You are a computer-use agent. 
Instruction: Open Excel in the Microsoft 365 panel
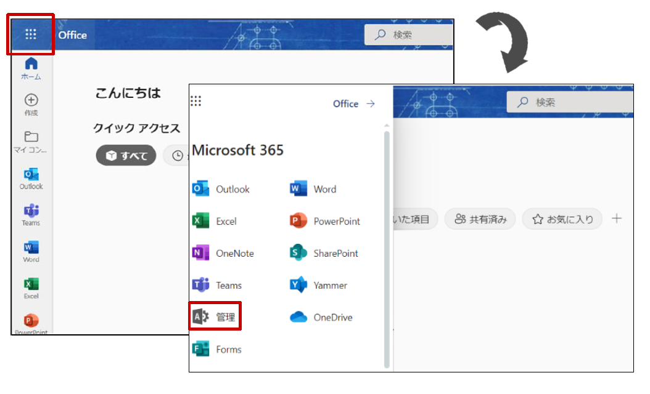215,222
